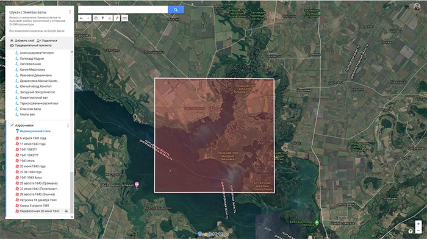427x239 pixels.
Task: Click inside the map search field
Action: tap(123, 10)
